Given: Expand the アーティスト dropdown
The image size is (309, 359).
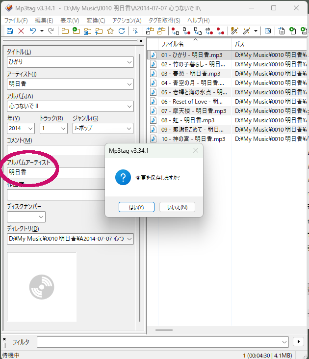Looking at the screenshot, I should click(x=129, y=84).
